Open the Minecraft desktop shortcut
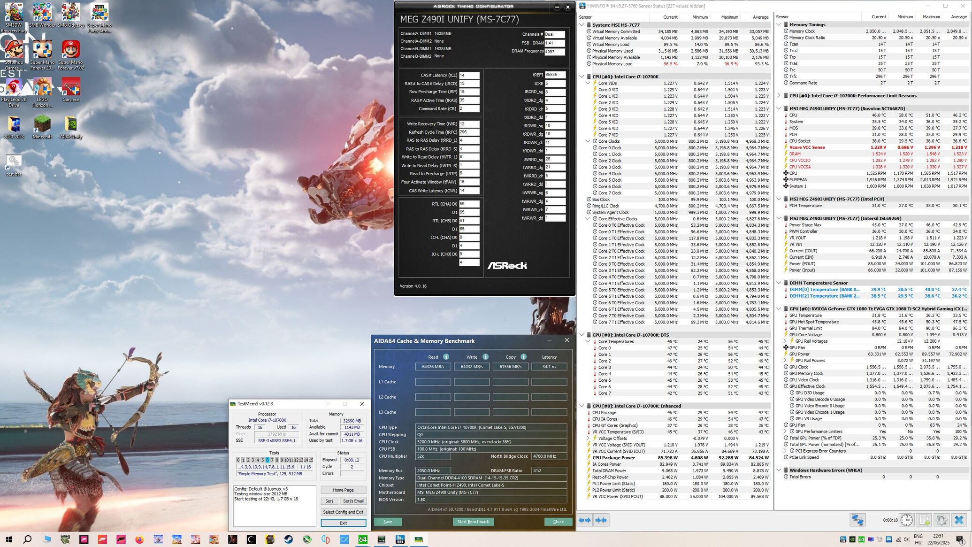This screenshot has width=972, height=547. tap(42, 127)
